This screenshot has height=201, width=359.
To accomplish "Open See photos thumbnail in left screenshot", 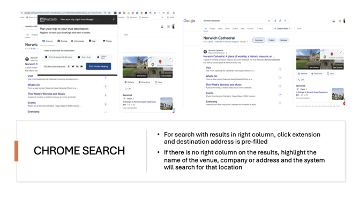I will pos(135,67).
